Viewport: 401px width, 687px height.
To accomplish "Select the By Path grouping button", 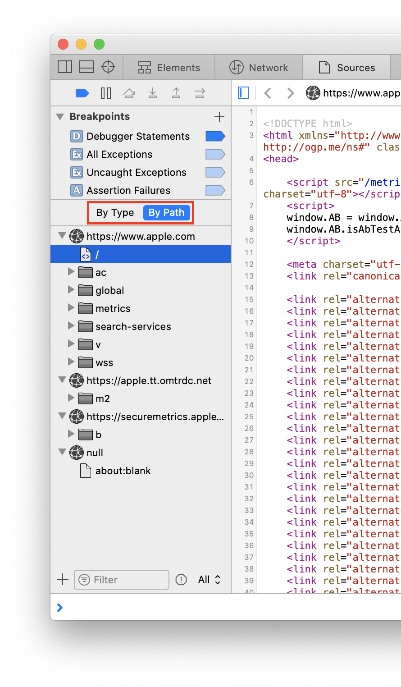I will (166, 213).
